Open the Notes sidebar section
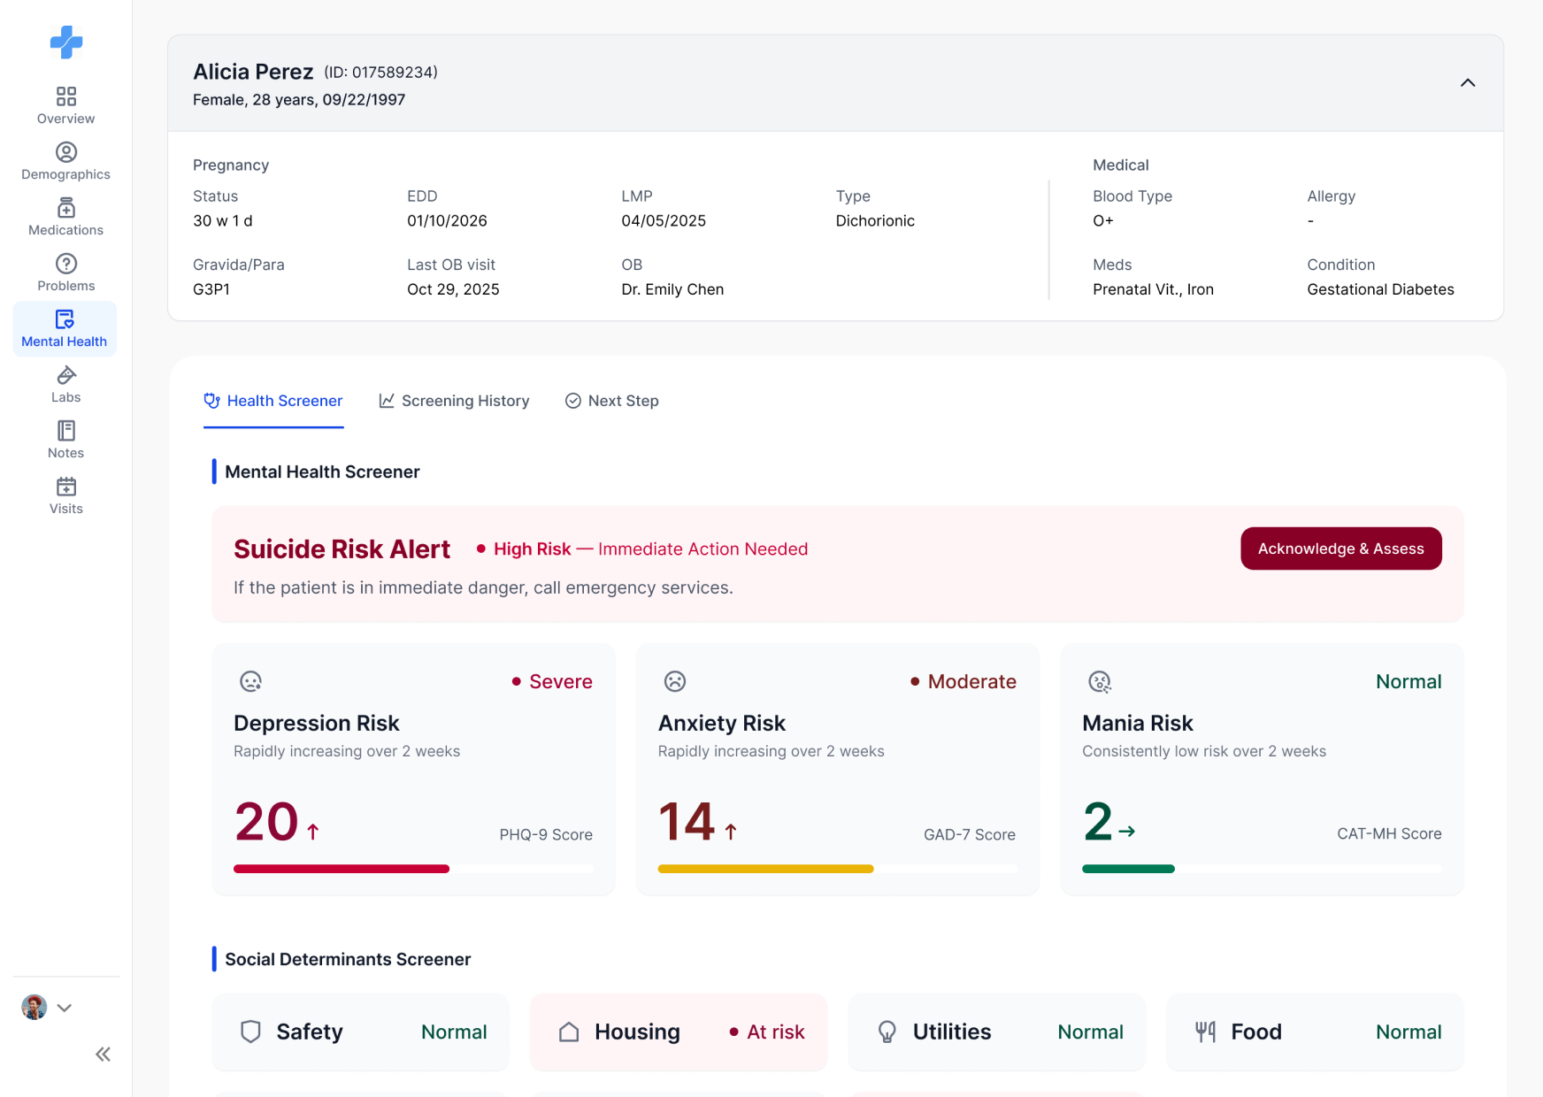 coord(65,440)
